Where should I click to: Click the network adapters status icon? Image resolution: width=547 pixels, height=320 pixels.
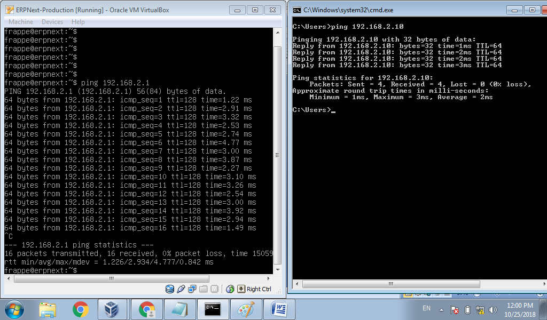(192, 289)
